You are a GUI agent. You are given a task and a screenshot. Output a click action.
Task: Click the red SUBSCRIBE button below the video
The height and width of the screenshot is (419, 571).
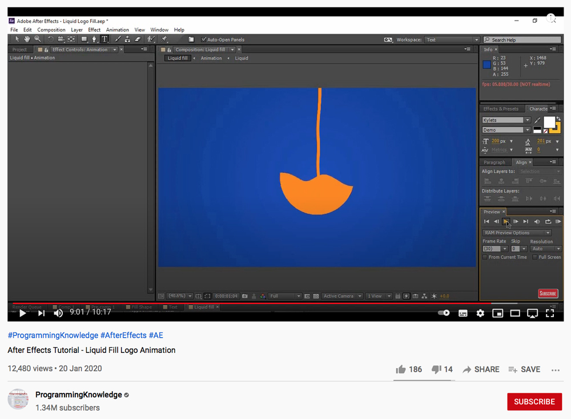534,401
